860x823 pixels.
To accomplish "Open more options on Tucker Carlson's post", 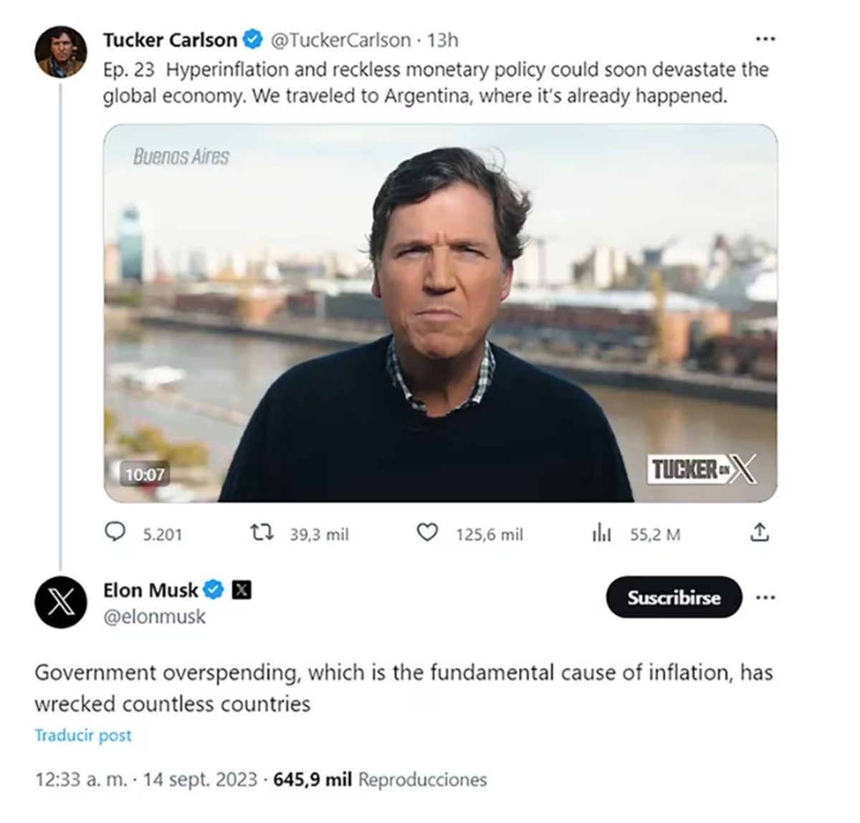I will 765,39.
